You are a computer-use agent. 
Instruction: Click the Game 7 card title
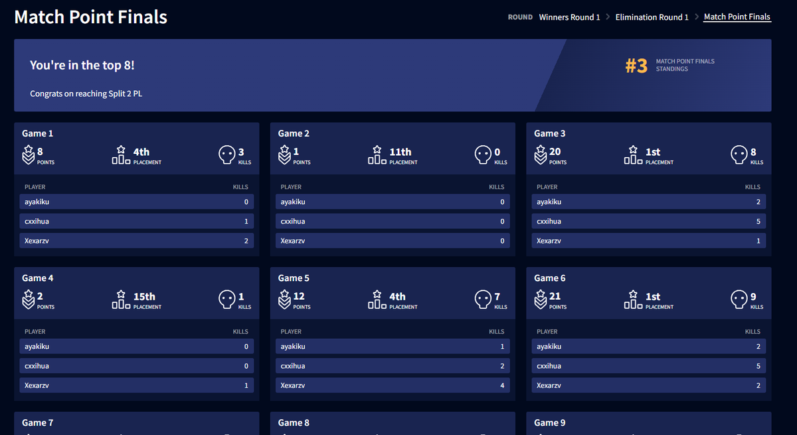pyautogui.click(x=38, y=422)
